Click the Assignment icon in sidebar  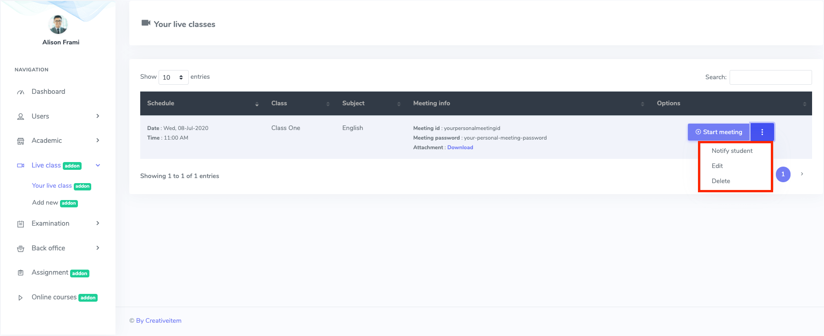click(x=21, y=273)
